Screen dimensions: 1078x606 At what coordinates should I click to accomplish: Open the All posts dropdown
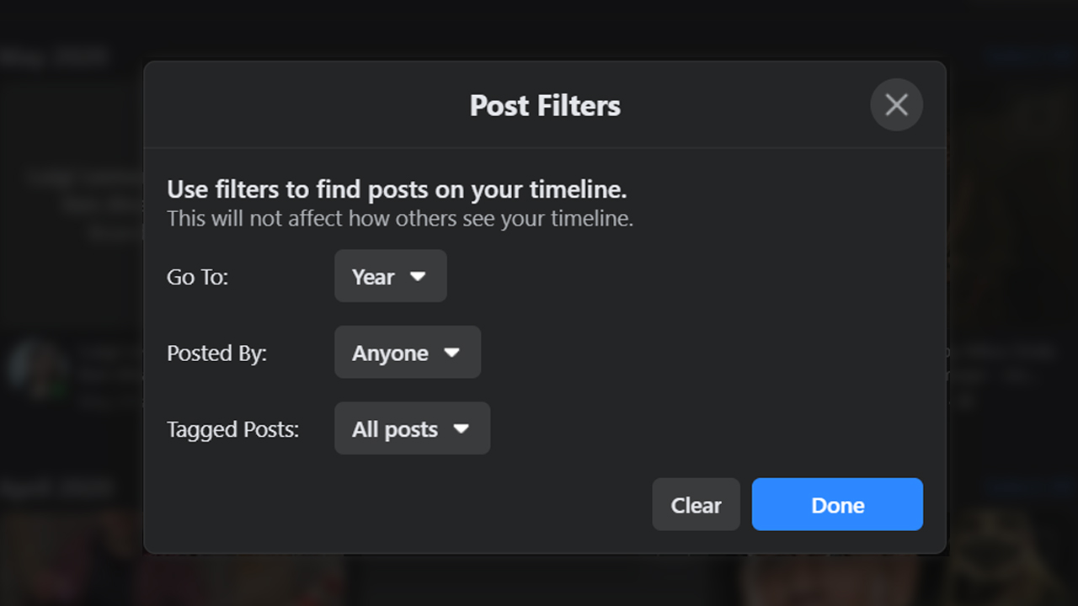tap(412, 428)
